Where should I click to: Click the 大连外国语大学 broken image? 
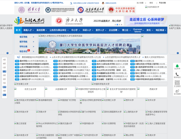click(x=152, y=7)
